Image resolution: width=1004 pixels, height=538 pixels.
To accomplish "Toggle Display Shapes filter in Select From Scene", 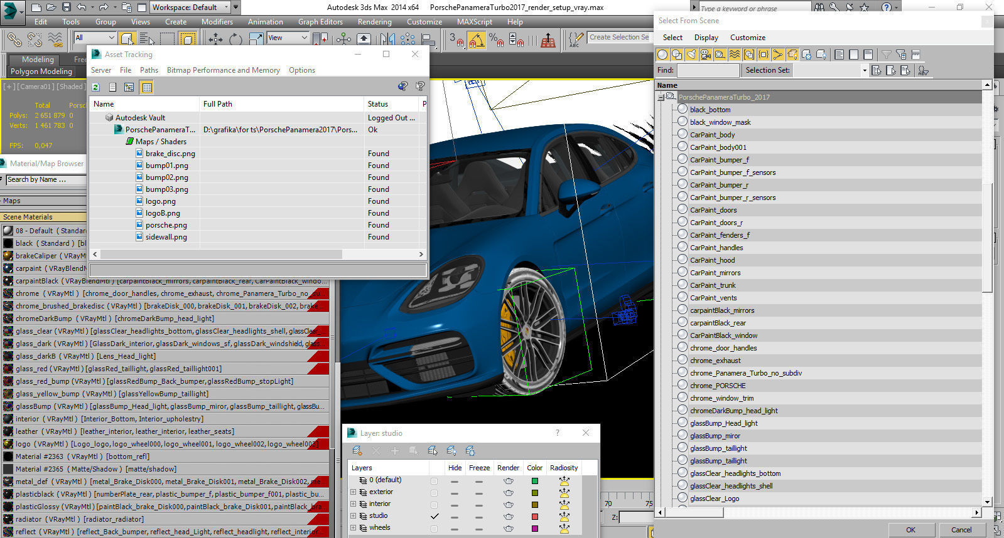I will pos(676,55).
